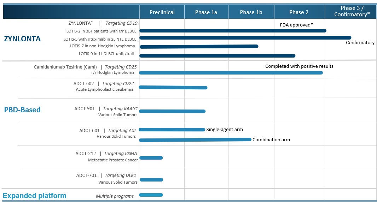Click 'ADCT-602 | Targeting CD22' label

pyautogui.click(x=104, y=84)
